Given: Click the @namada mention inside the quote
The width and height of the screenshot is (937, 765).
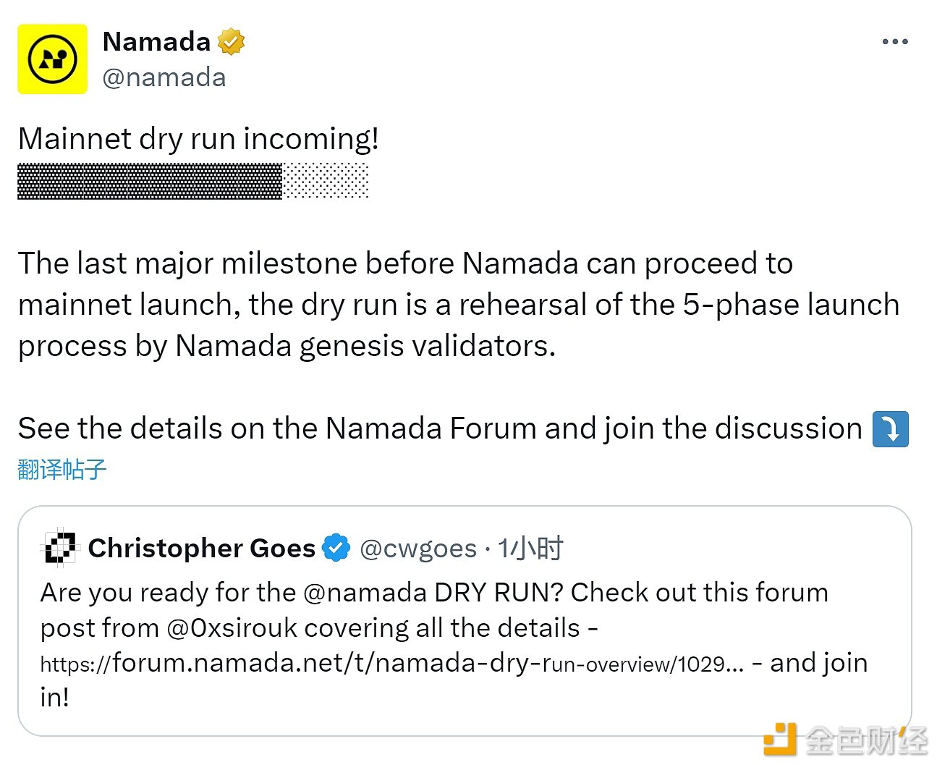Looking at the screenshot, I should click(368, 592).
